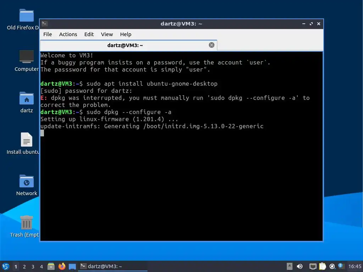Screen dimensions: 363x272
Task: Click the red 'E:' error marker
Action: point(44,98)
